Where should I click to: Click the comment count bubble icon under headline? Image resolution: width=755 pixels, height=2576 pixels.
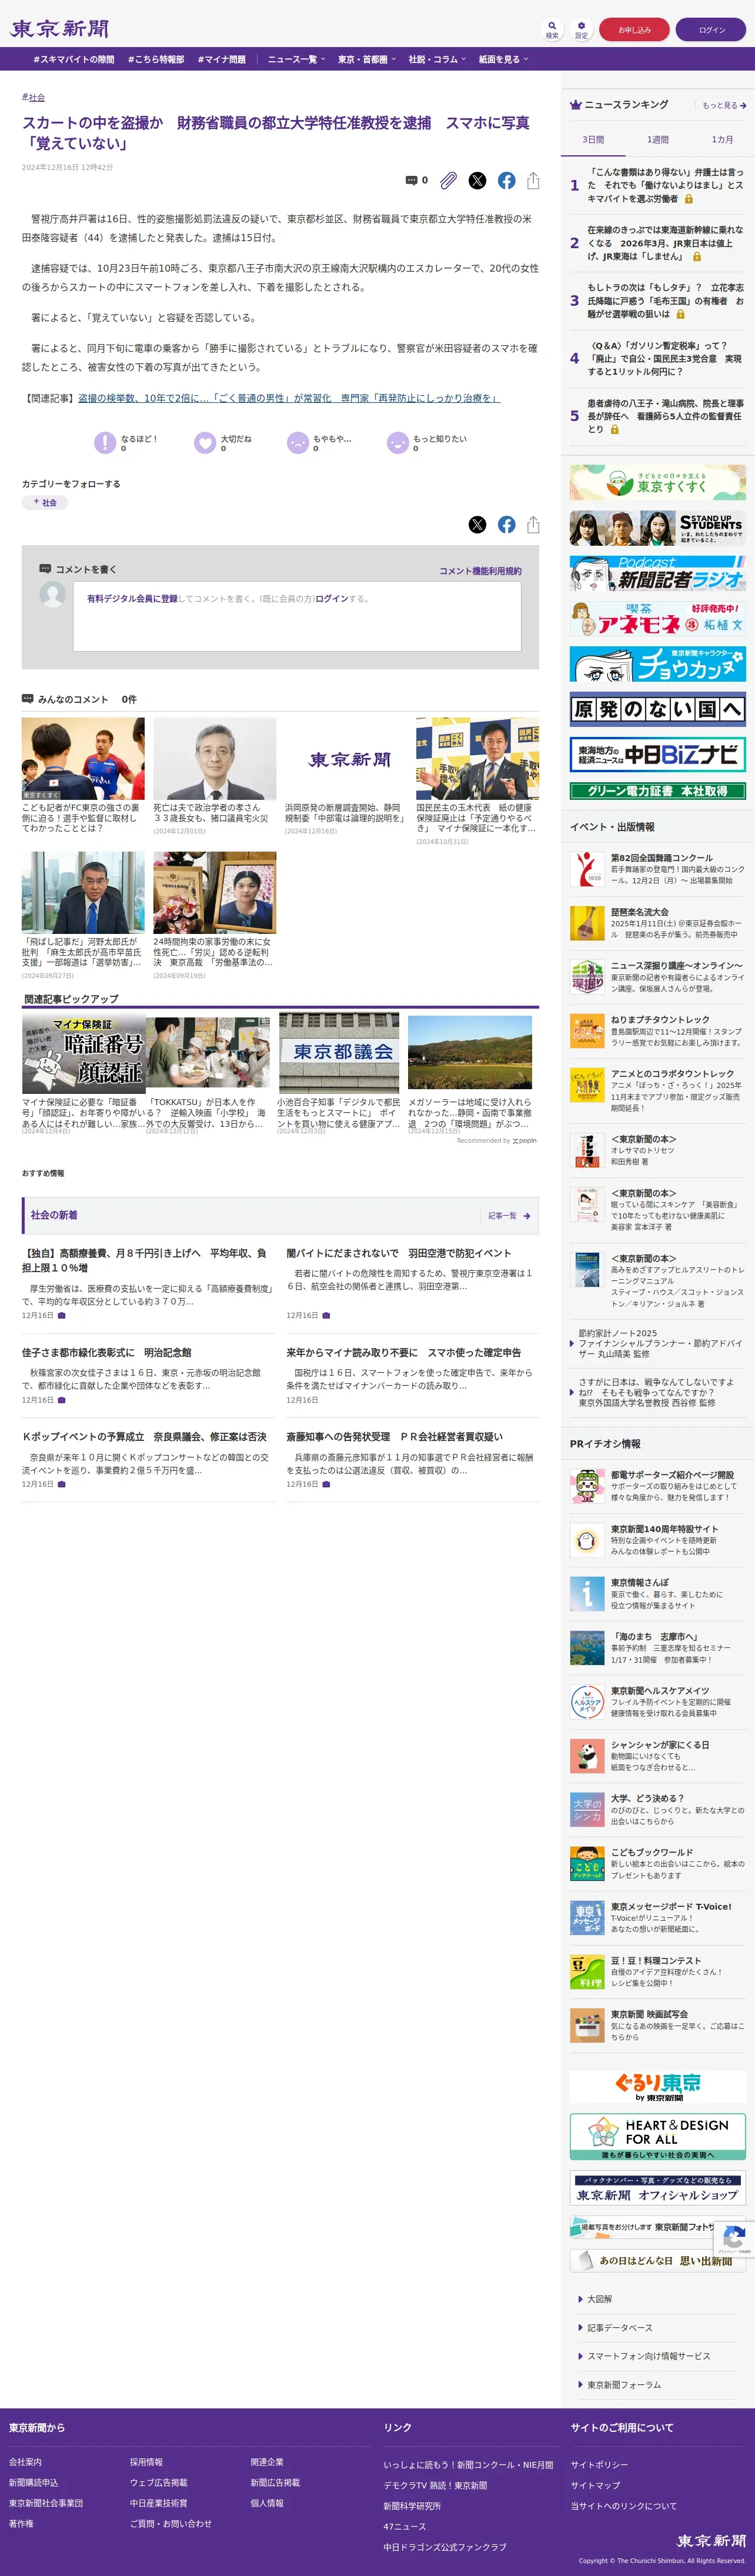click(411, 181)
